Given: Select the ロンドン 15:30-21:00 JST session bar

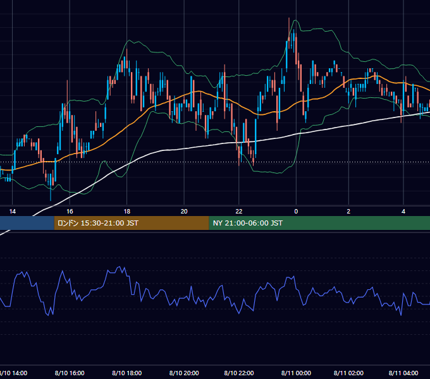Looking at the screenshot, I should pyautogui.click(x=132, y=223).
